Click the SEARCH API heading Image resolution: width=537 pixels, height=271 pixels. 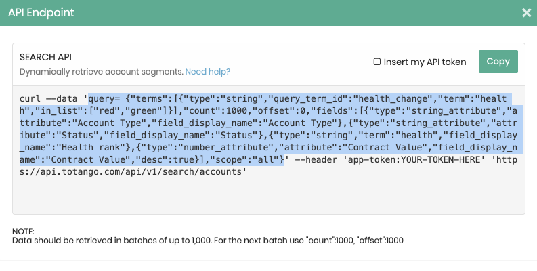click(x=45, y=58)
